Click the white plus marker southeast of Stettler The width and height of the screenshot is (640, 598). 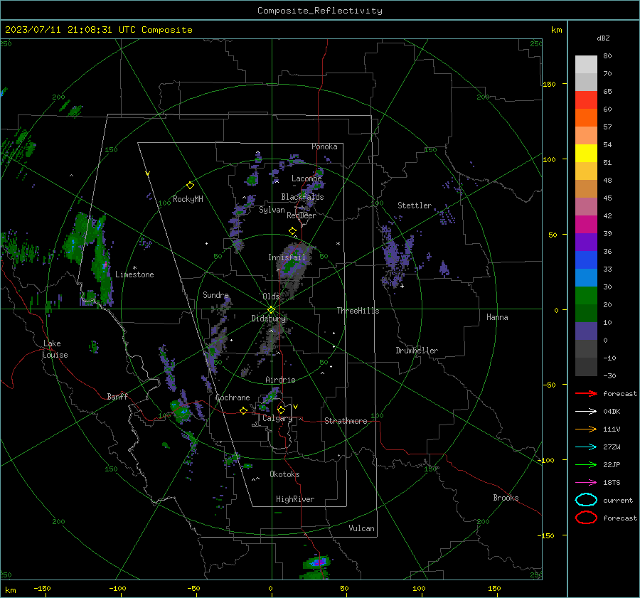point(402,286)
